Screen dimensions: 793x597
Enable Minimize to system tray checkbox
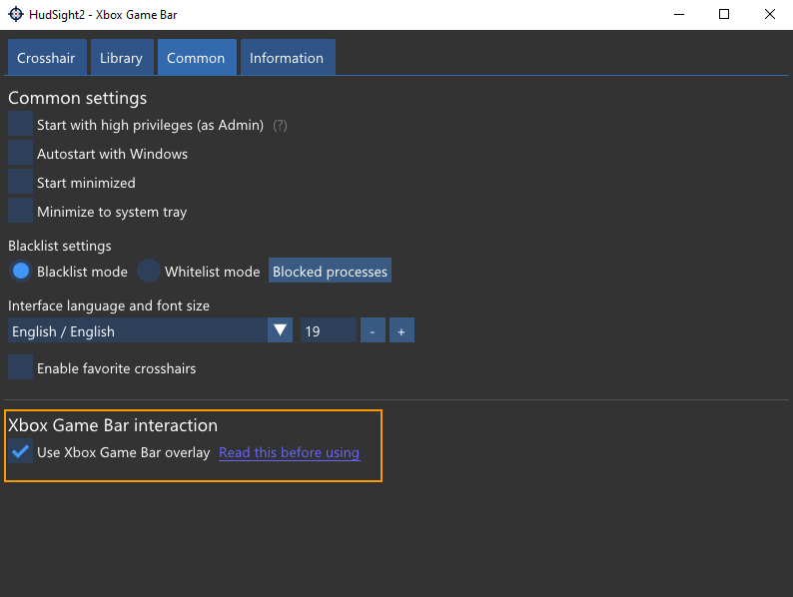tap(20, 211)
